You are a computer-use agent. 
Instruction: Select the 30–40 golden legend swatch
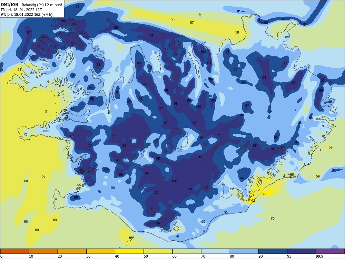point(101,251)
